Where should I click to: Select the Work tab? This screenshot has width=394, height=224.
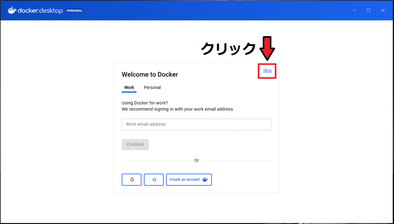(x=129, y=88)
